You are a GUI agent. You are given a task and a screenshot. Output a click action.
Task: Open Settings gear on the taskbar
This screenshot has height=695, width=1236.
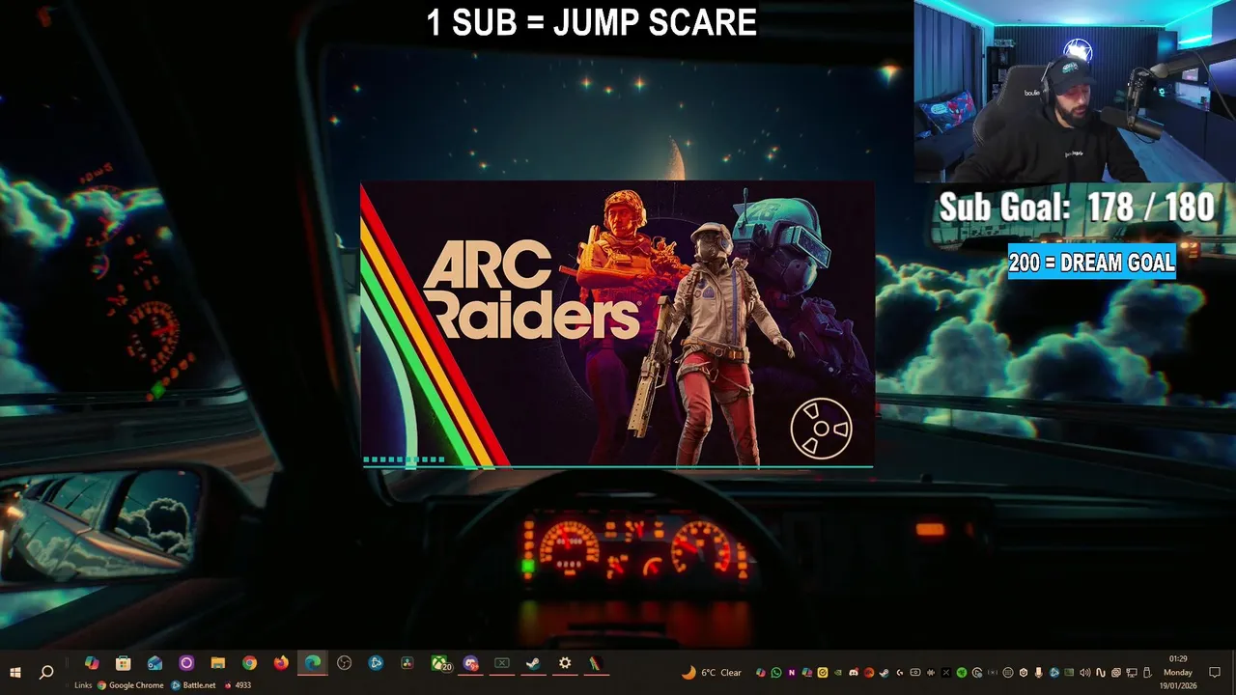(565, 663)
